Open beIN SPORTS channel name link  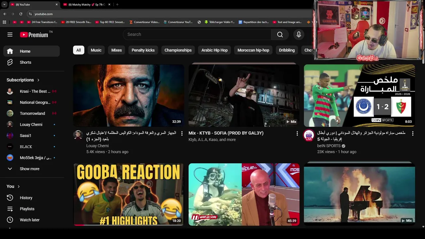(329, 146)
